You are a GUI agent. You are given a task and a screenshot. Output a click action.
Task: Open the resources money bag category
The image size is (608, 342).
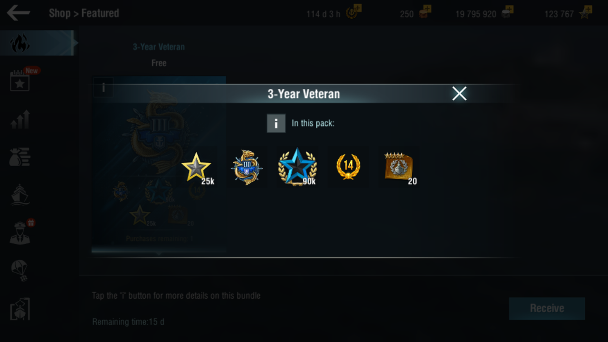point(20,157)
